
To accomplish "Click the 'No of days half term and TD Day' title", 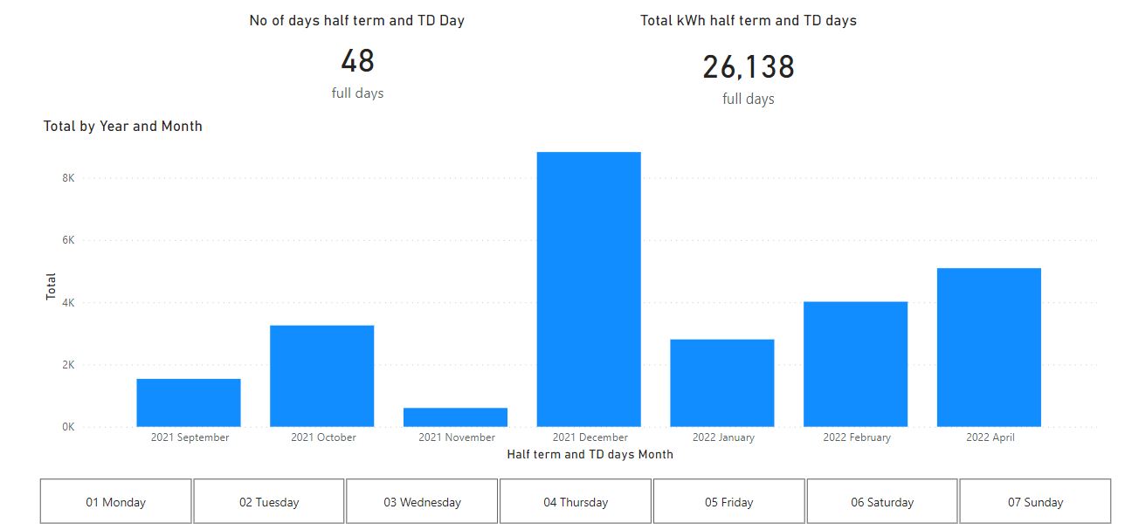I will coord(357,21).
